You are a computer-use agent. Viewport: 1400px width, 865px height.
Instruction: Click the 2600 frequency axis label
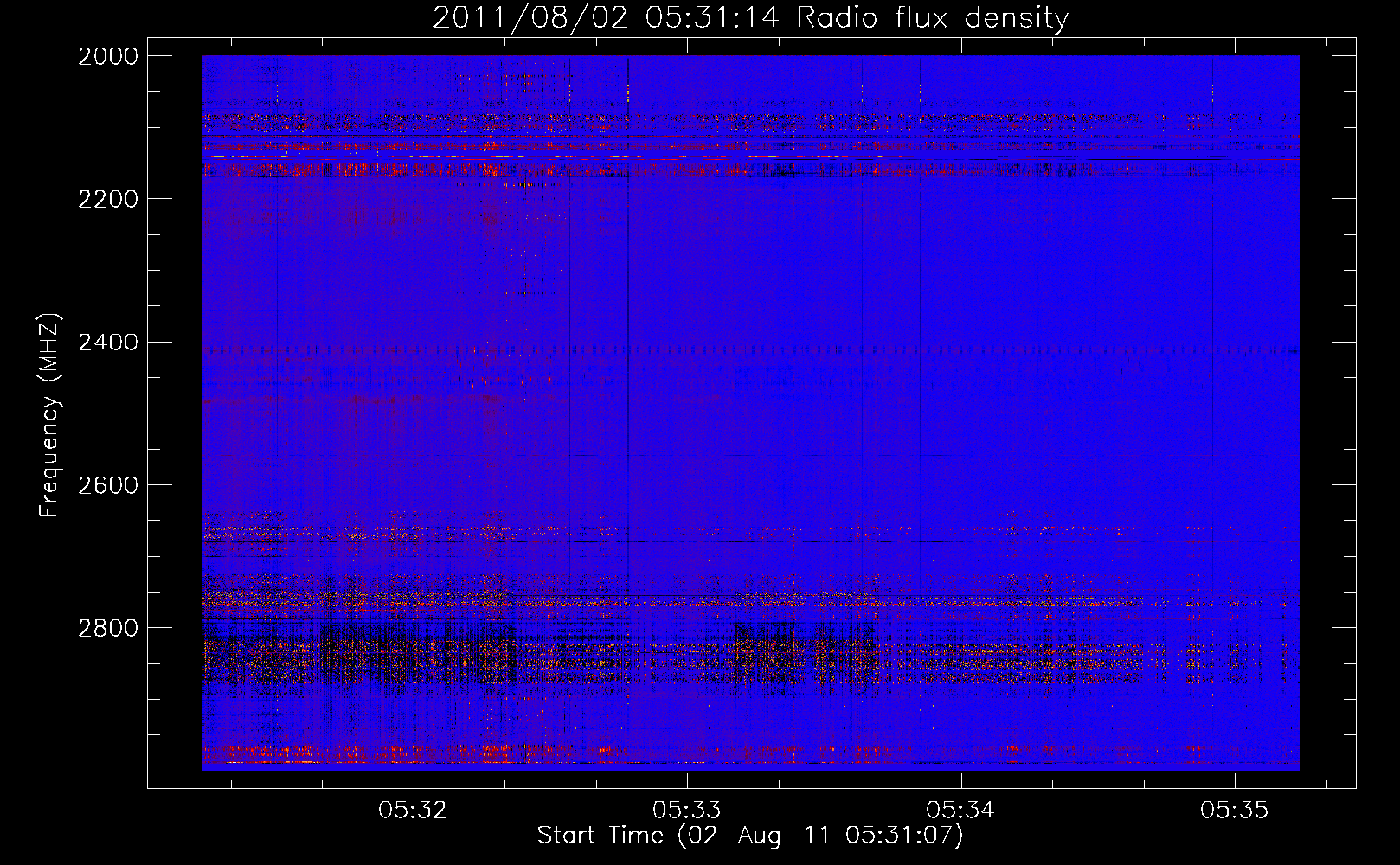tap(108, 485)
